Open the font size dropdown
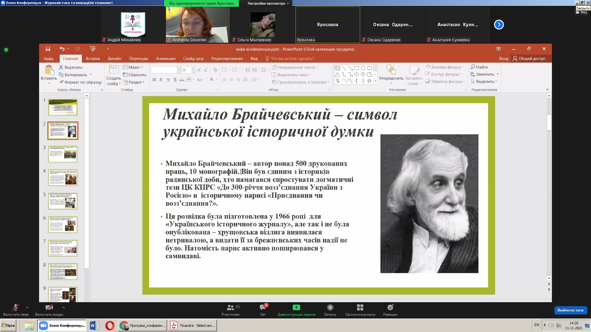The height and width of the screenshot is (332, 591). 193,70
